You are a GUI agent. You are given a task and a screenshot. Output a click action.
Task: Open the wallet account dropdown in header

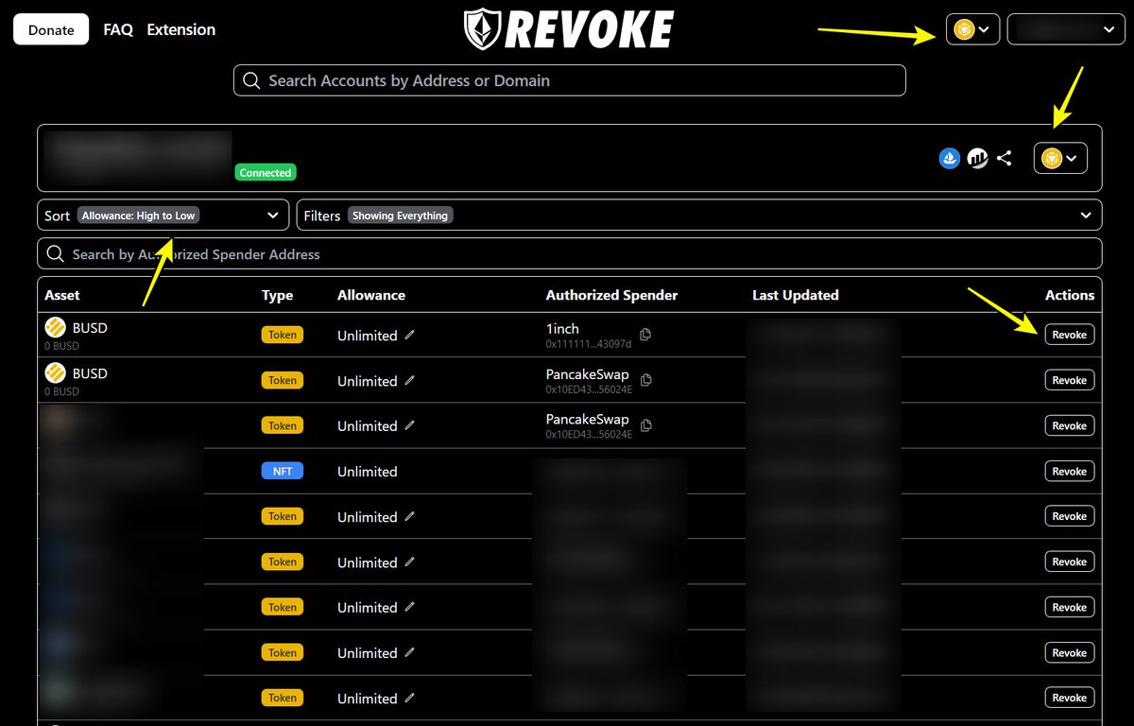(1065, 29)
